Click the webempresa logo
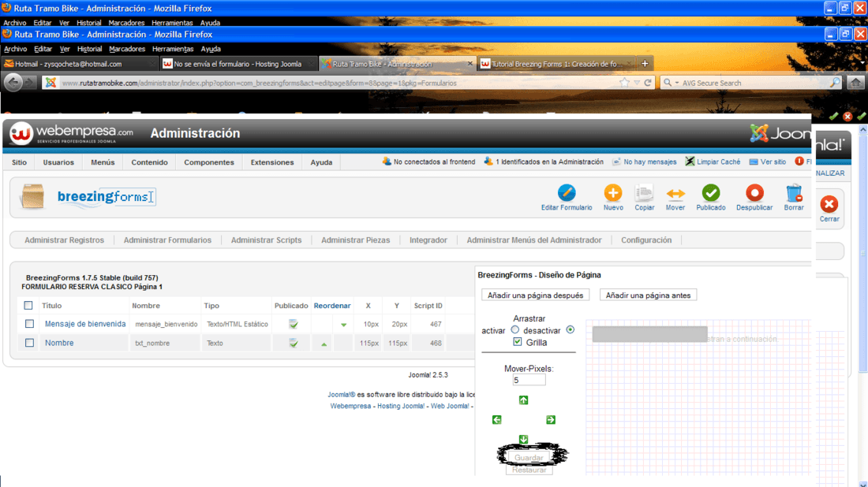Image resolution: width=868 pixels, height=487 pixels. pos(72,133)
